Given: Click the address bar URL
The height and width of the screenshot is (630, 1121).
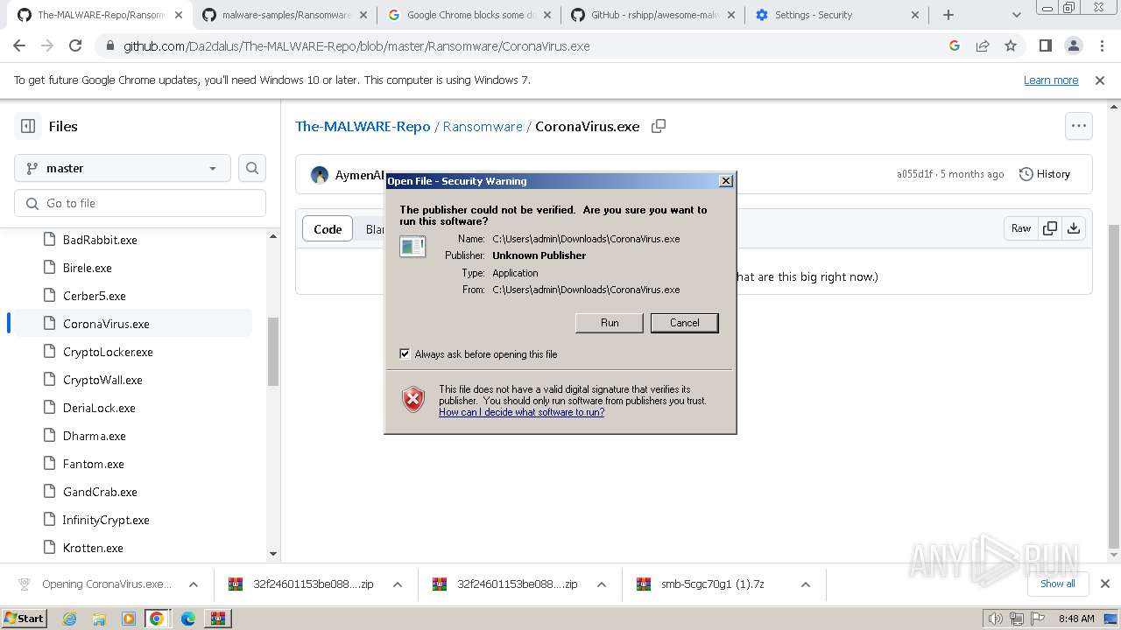Looking at the screenshot, I should pyautogui.click(x=356, y=46).
